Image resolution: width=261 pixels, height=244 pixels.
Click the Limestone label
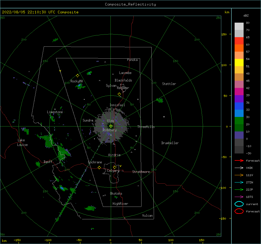click(x=55, y=112)
